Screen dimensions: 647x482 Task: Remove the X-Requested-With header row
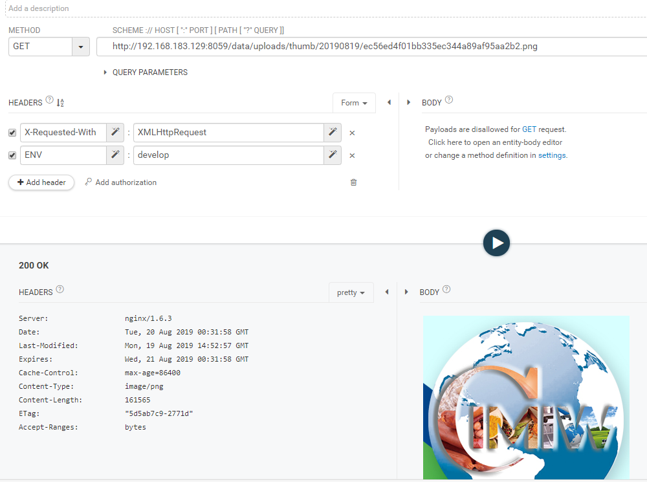352,133
